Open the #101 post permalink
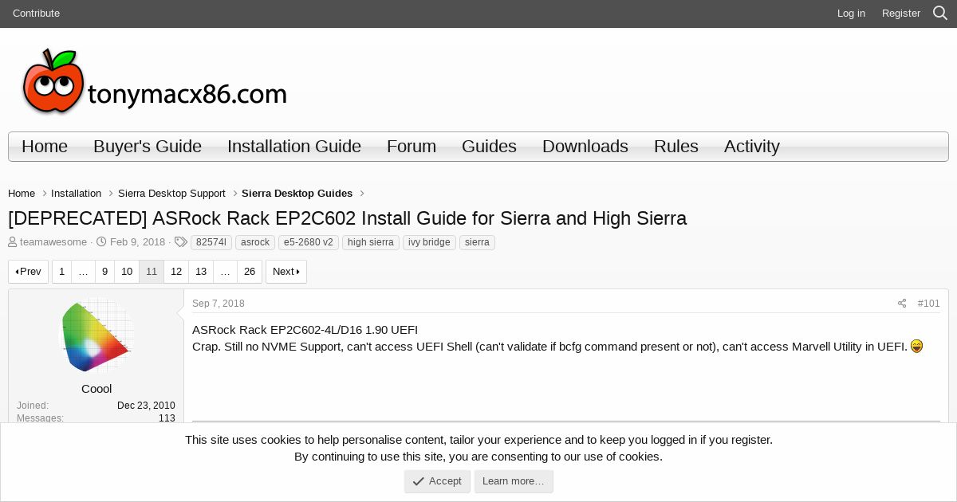 click(x=928, y=304)
